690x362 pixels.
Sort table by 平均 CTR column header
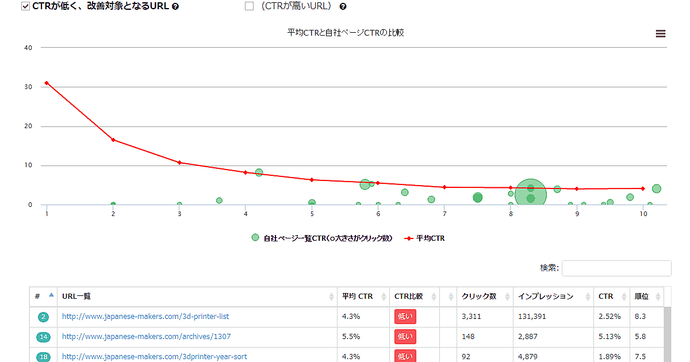pos(362,296)
